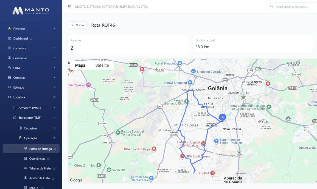Click the Cadastros sidebar icon
The image size is (317, 189).
(10, 48)
